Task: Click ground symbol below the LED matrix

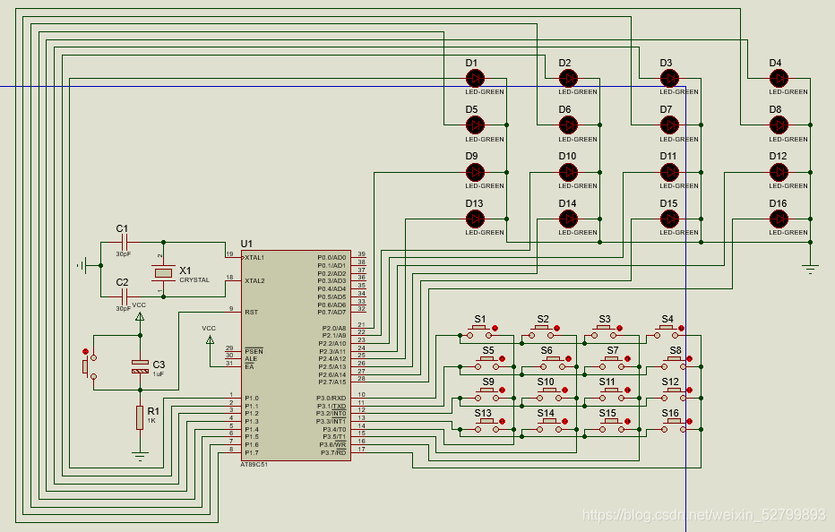Action: (x=810, y=269)
